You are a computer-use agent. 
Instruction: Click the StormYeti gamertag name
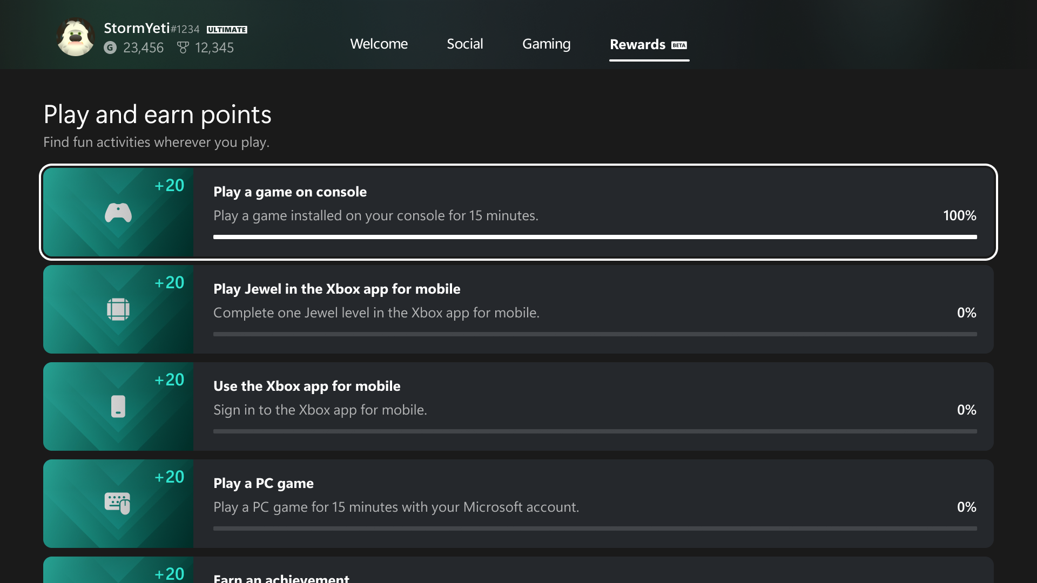137,28
